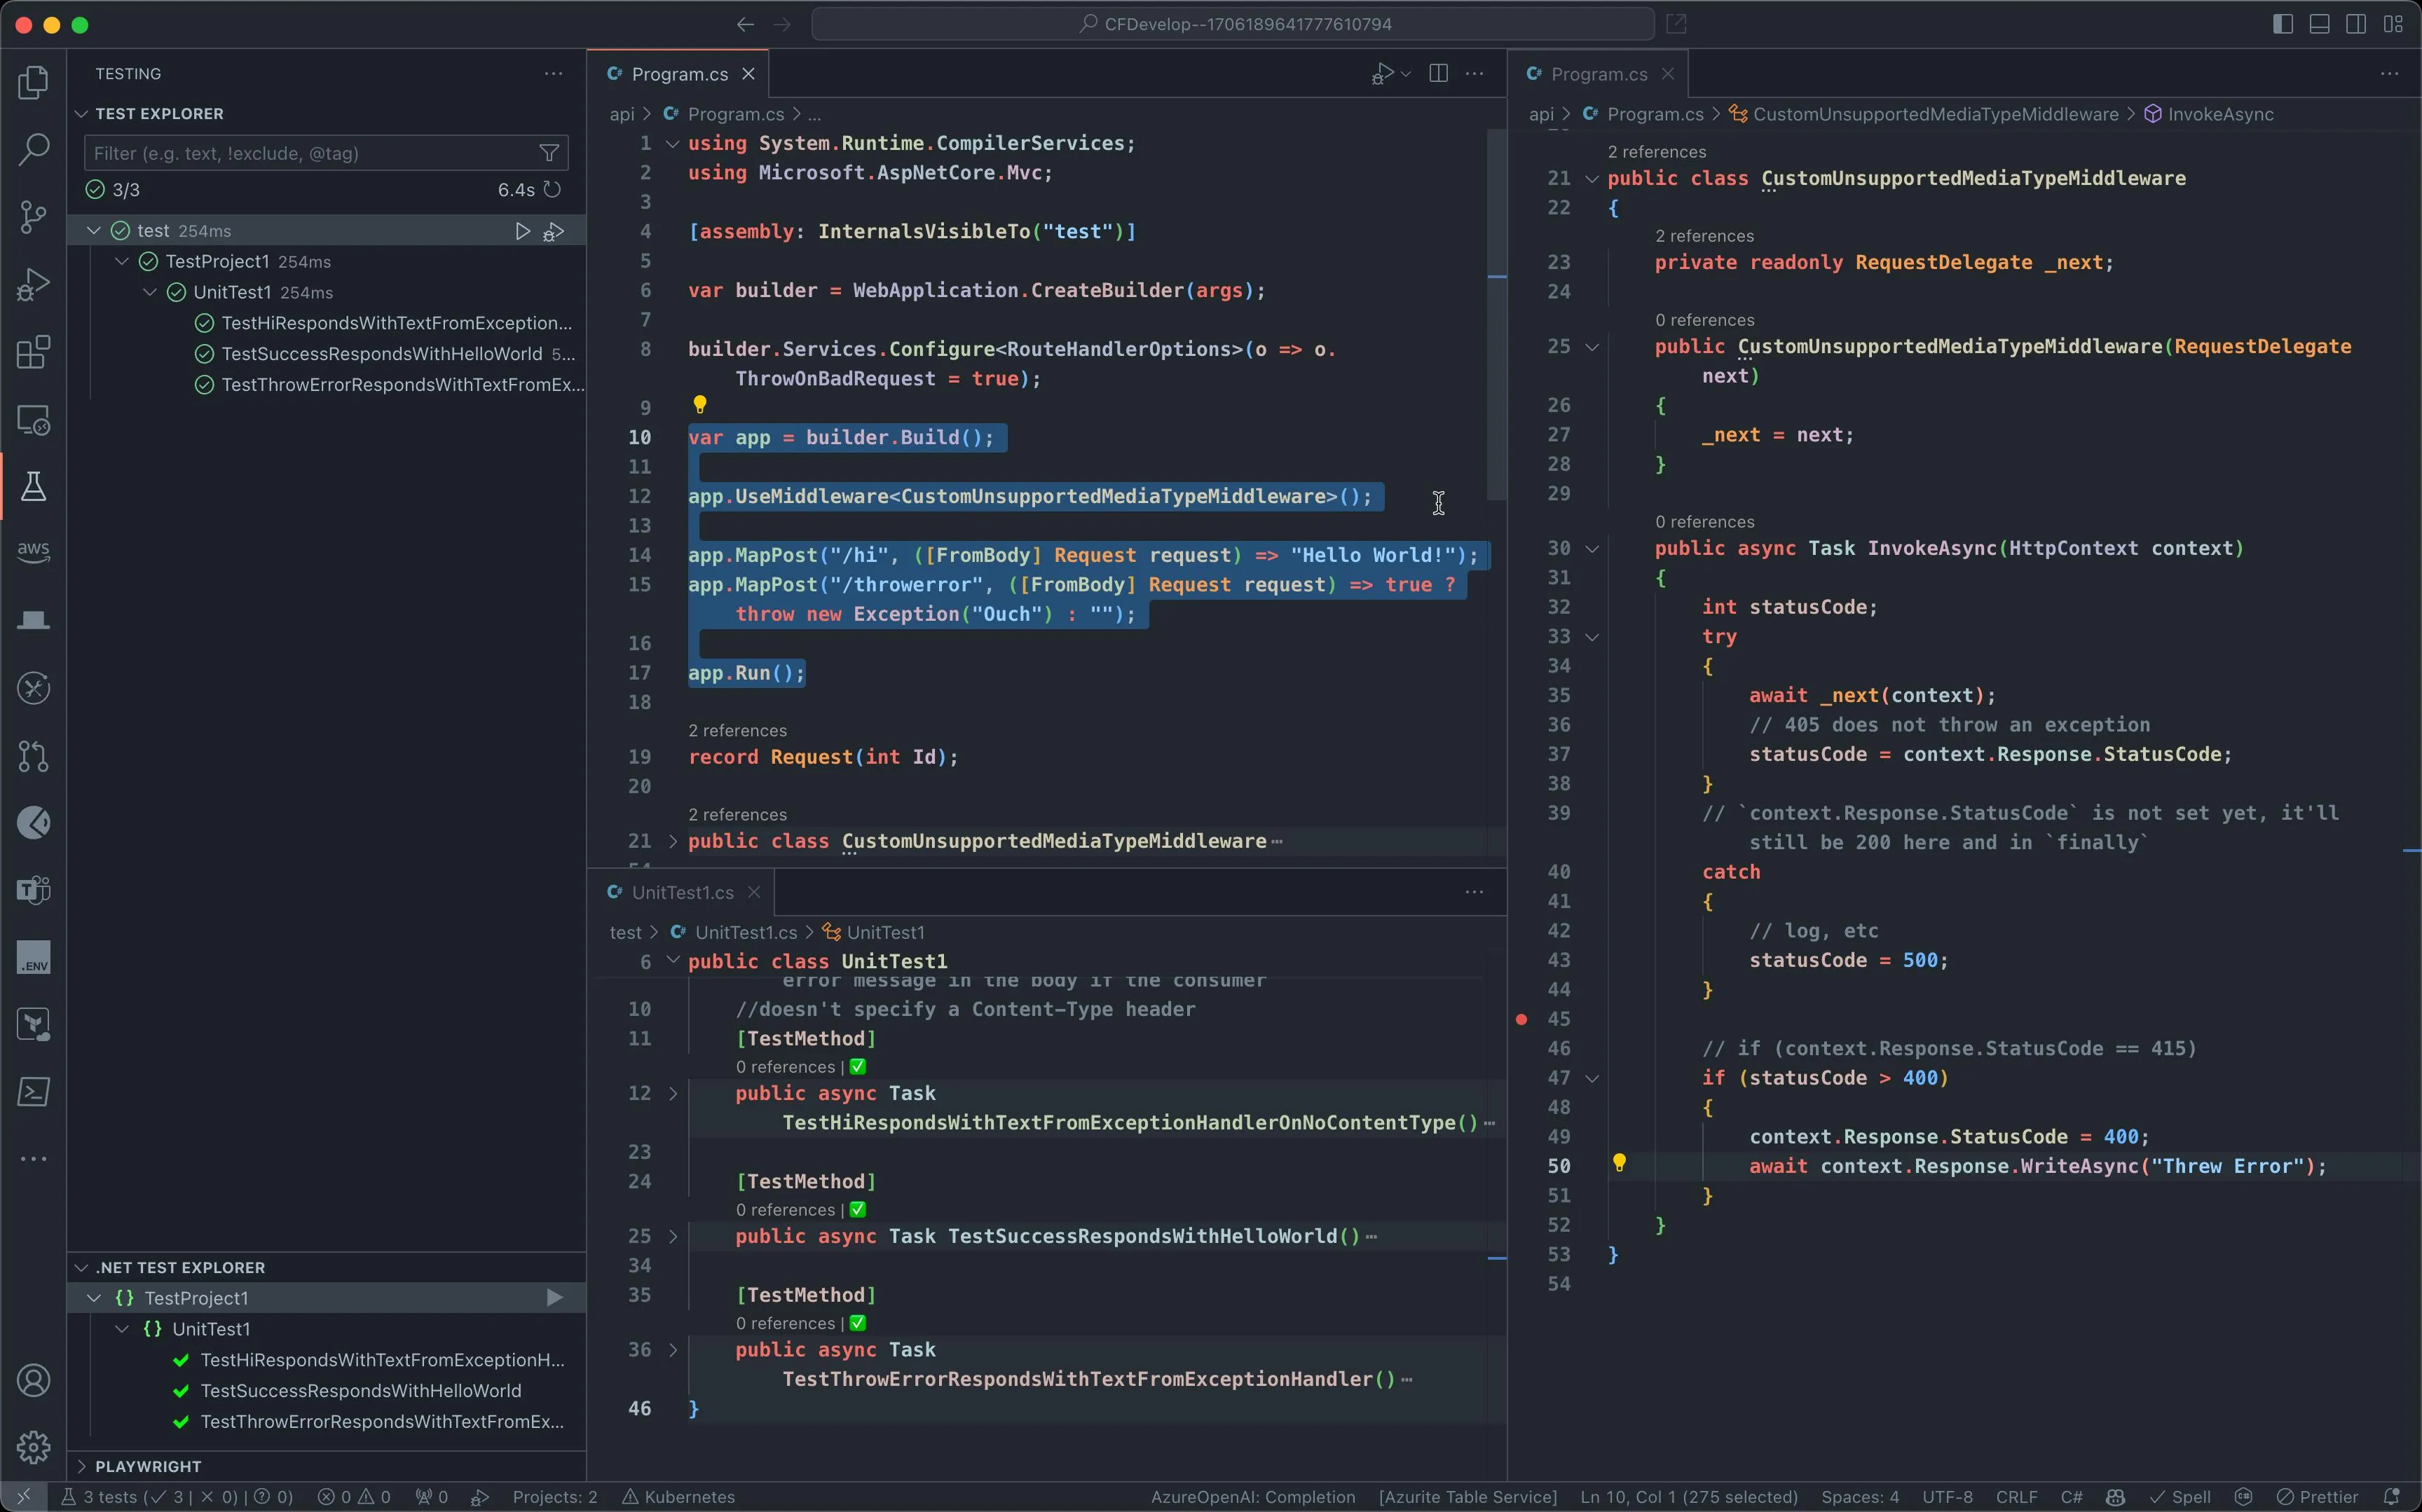Click the filter funnel icon in test filter

pyautogui.click(x=549, y=153)
